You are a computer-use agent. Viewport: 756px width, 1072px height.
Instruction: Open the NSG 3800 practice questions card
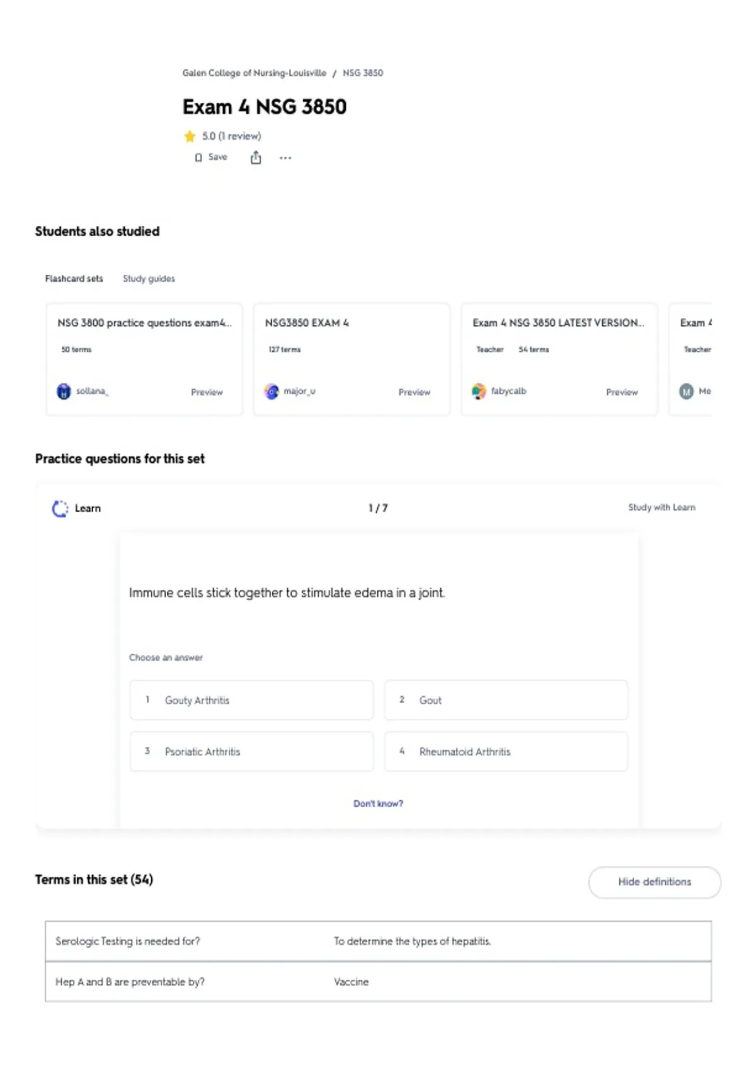(144, 359)
